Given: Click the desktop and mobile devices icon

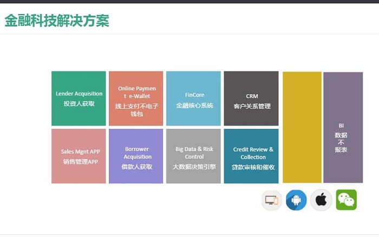Looking at the screenshot, I should pos(272,200).
